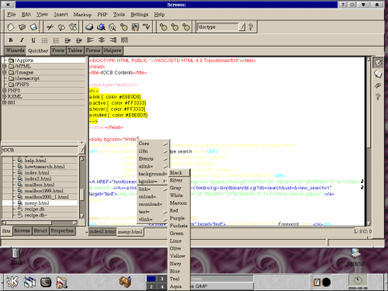The height and width of the screenshot is (291, 388).
Task: Switch to the Wizards toolbar tab
Action: pos(16,50)
